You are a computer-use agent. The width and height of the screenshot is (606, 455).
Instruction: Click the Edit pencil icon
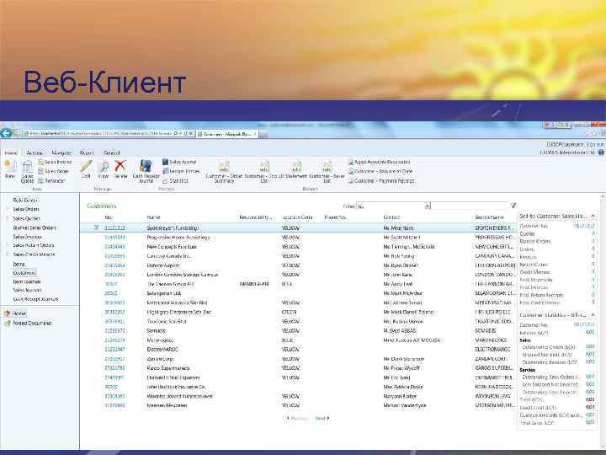[x=86, y=166]
